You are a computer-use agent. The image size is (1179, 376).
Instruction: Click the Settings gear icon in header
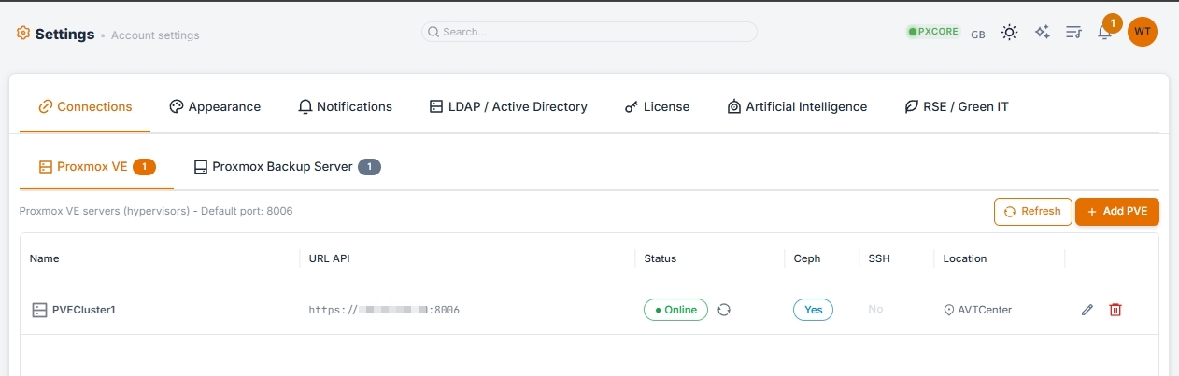23,34
